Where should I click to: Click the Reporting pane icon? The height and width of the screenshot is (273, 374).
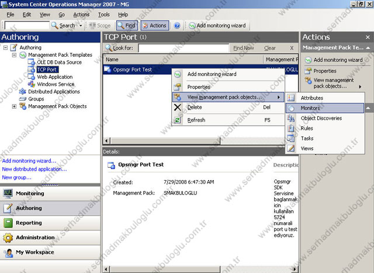click(x=8, y=223)
